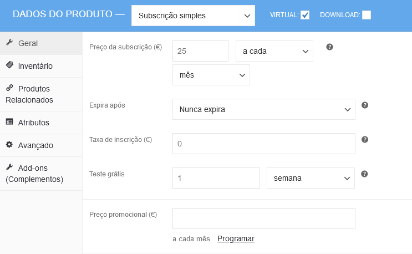Open the Avançado tab
The image size is (412, 254).
tap(41, 145)
